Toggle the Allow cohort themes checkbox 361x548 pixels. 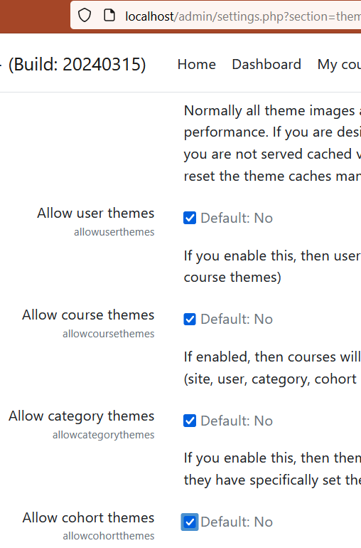[x=190, y=522]
